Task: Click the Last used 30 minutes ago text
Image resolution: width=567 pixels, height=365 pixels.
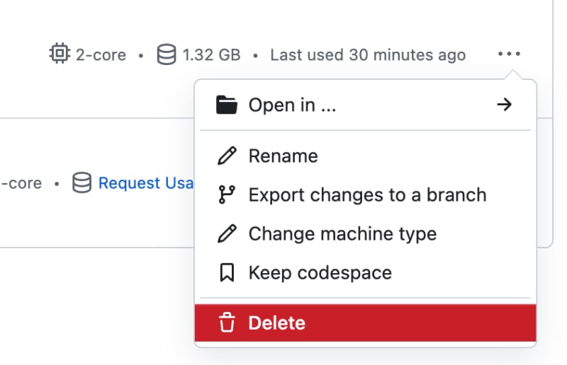Action: (x=368, y=55)
